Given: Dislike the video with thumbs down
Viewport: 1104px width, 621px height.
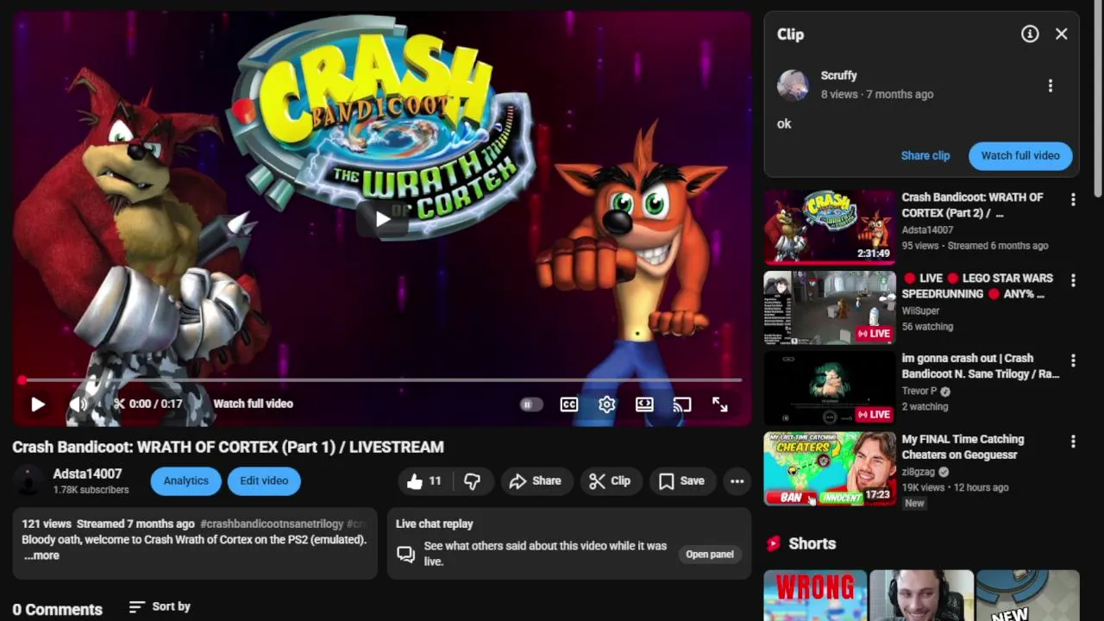Looking at the screenshot, I should (472, 480).
